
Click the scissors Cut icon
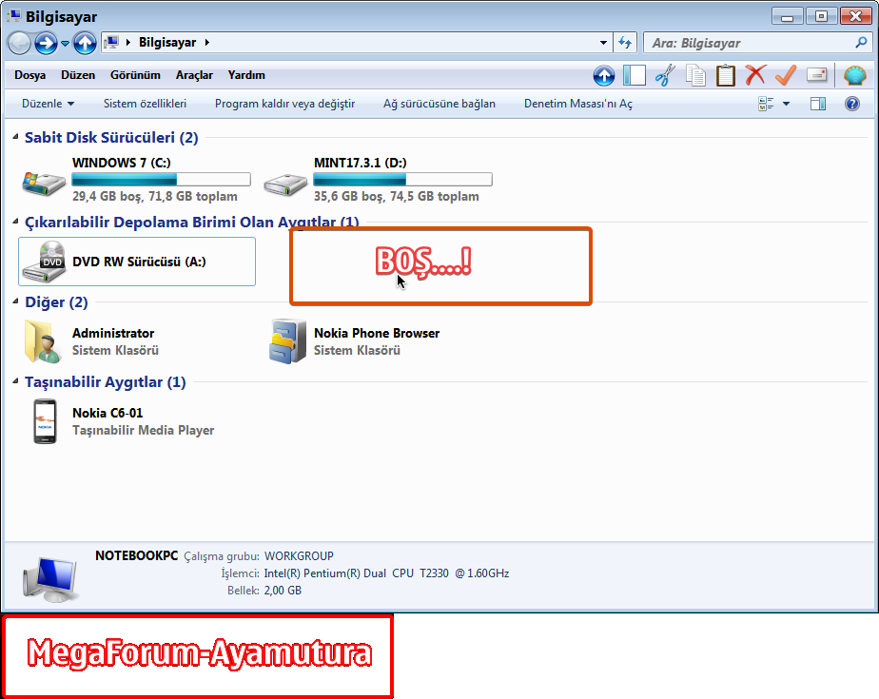[x=665, y=75]
